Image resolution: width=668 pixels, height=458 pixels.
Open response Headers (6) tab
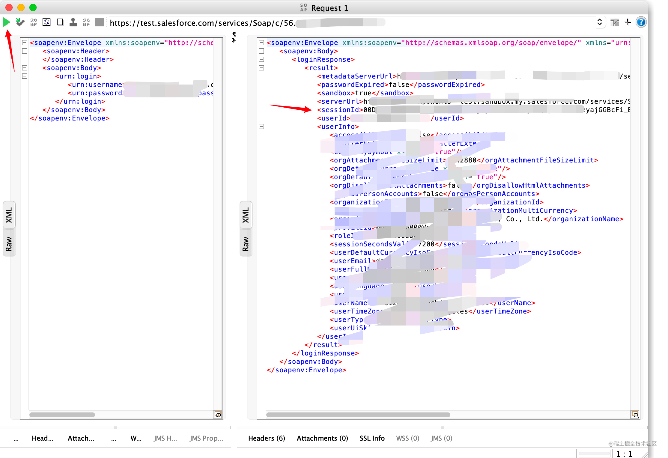pyautogui.click(x=267, y=438)
